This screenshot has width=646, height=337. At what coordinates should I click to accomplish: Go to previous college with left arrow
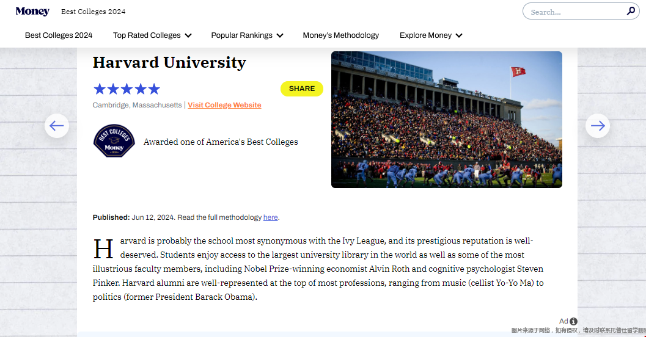coord(57,126)
